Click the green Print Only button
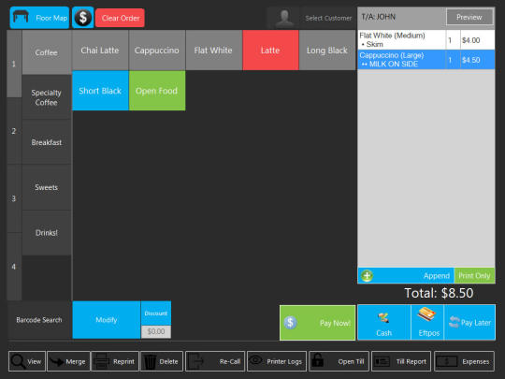The width and height of the screenshot is (505, 379). 474,275
